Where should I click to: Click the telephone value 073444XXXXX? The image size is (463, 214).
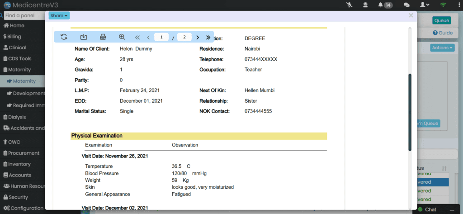click(261, 59)
